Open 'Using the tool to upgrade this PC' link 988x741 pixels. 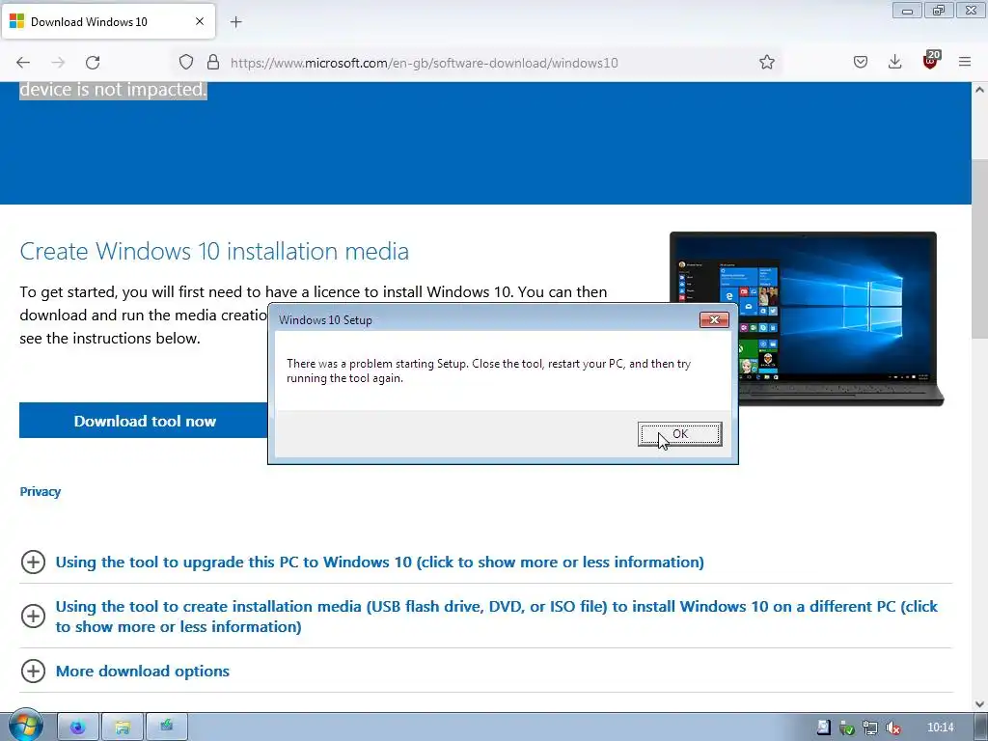(x=380, y=563)
